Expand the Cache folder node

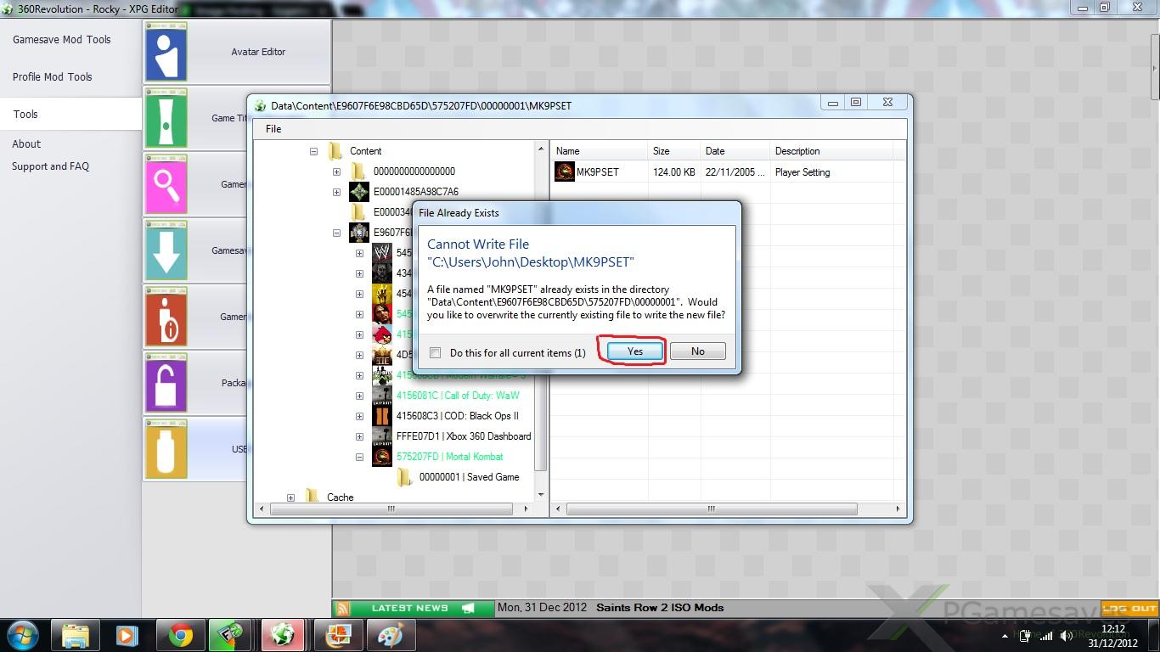click(290, 497)
